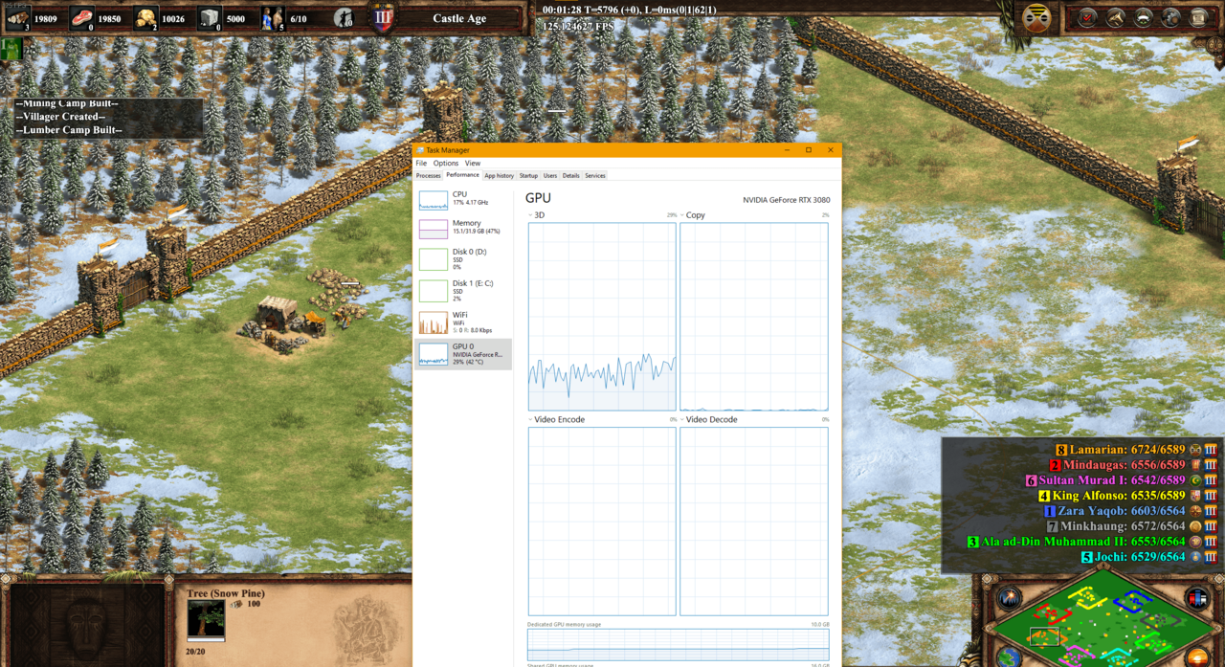Click the signal flare minimap button
The height and width of the screenshot is (667, 1225).
pyautogui.click(x=1010, y=599)
